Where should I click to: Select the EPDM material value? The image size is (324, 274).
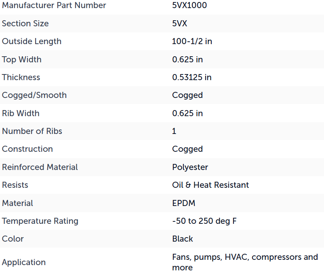pos(184,203)
